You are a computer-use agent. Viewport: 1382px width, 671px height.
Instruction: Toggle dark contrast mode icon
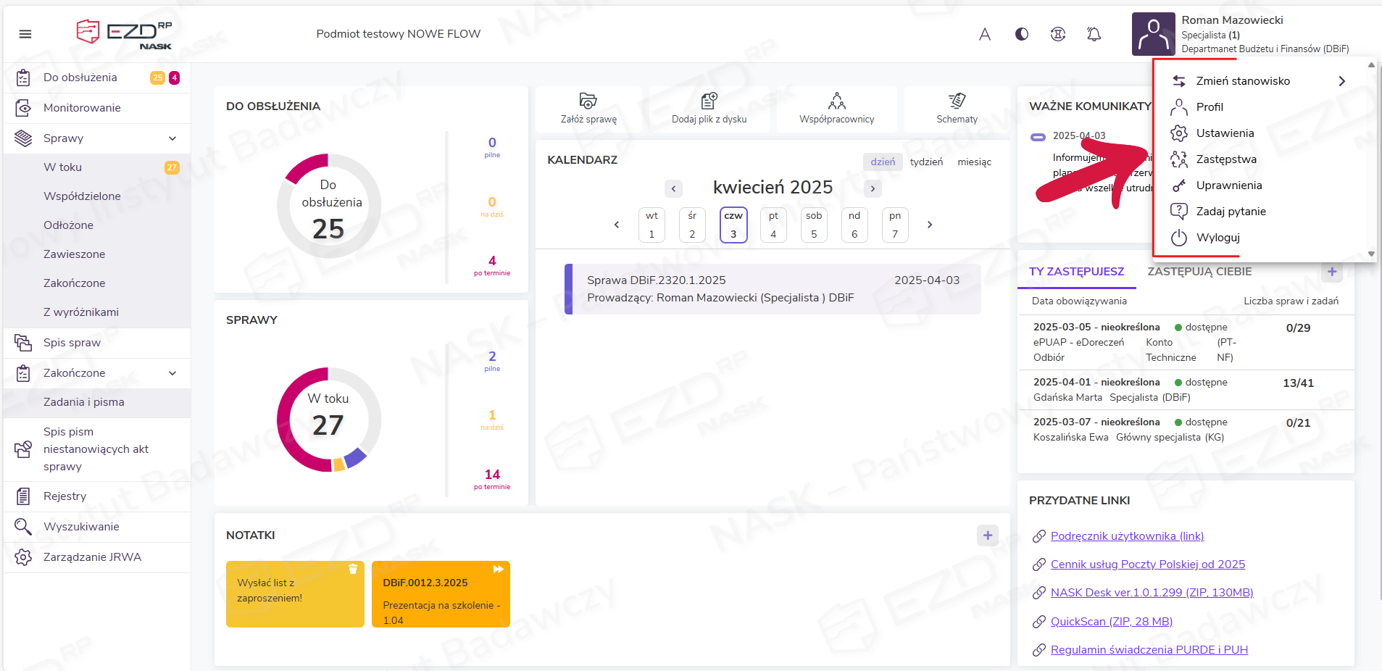[1021, 34]
